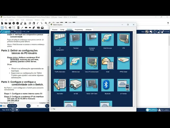Viewport: 170px width, 128px height.
Task: Click the Undo arrow icon
Action: click(38, 23)
